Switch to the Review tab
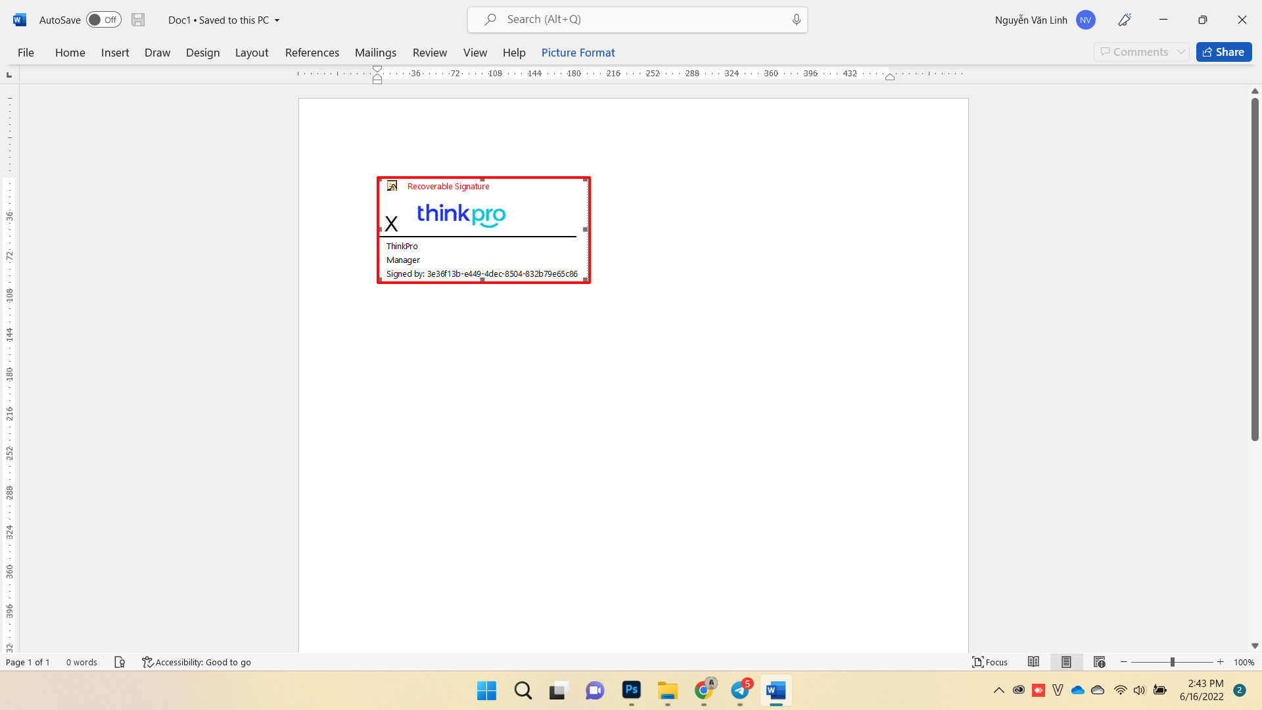The image size is (1262, 710). [430, 53]
